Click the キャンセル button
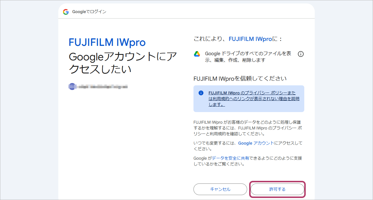This screenshot has height=200, width=373. coord(220,189)
